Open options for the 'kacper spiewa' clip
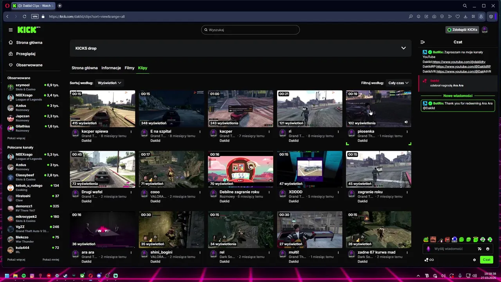Viewport: 501px width, 282px height. coord(131,132)
